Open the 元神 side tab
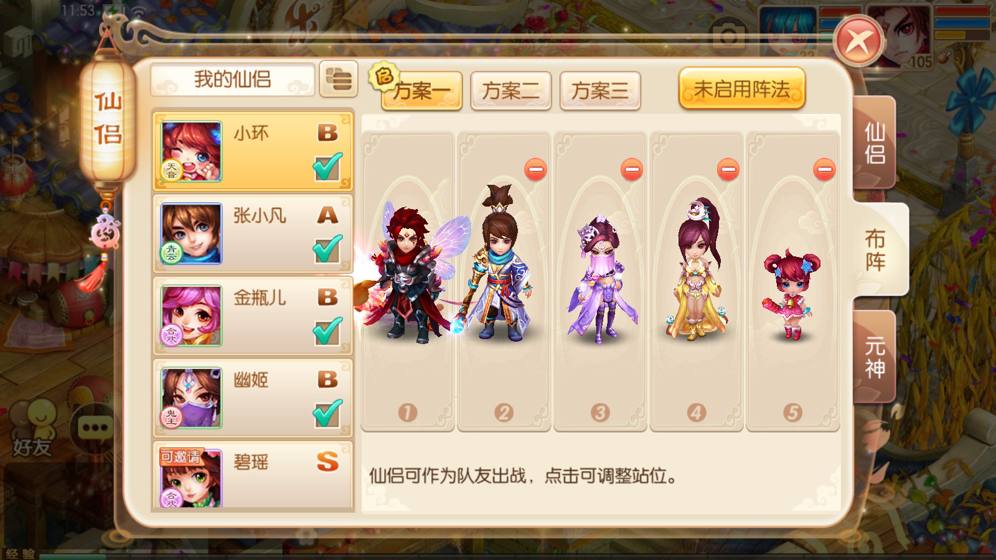This screenshot has width=996, height=560. [875, 357]
